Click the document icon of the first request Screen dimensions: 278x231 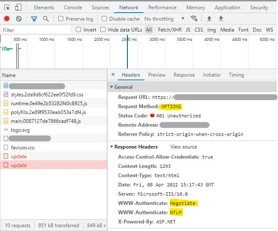click(6, 85)
